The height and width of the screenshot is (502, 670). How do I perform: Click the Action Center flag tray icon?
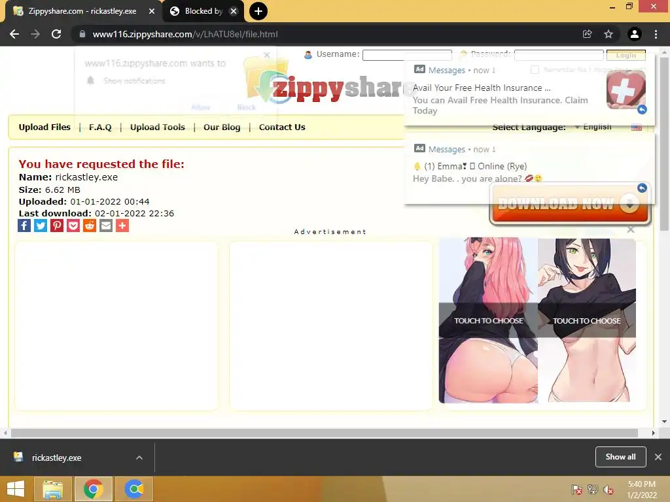[577, 490]
